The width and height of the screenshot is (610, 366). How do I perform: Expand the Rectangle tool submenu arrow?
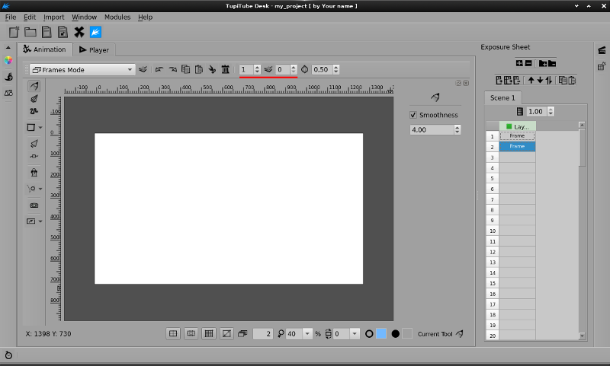40,128
